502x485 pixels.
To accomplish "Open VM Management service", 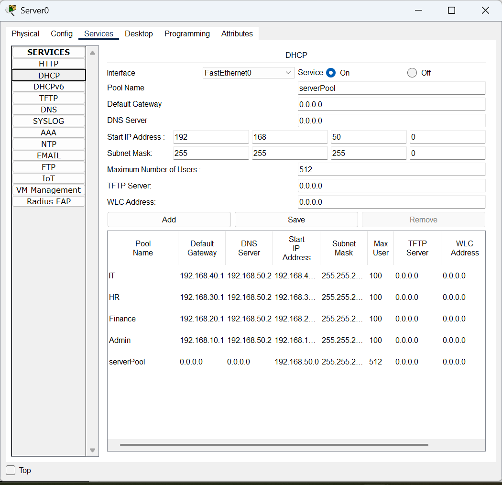I will (x=49, y=190).
